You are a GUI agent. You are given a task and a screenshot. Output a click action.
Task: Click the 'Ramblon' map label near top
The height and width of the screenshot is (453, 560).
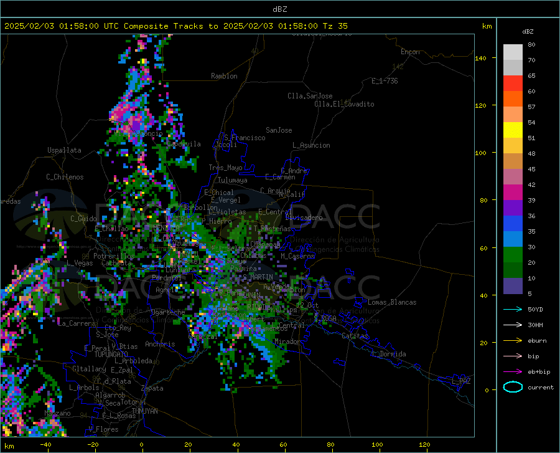tap(224, 76)
